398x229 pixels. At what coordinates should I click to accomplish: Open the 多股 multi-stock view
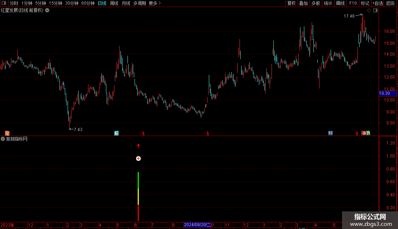[316, 3]
